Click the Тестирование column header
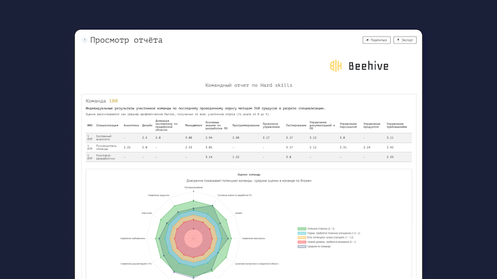The height and width of the screenshot is (279, 497). (296, 126)
